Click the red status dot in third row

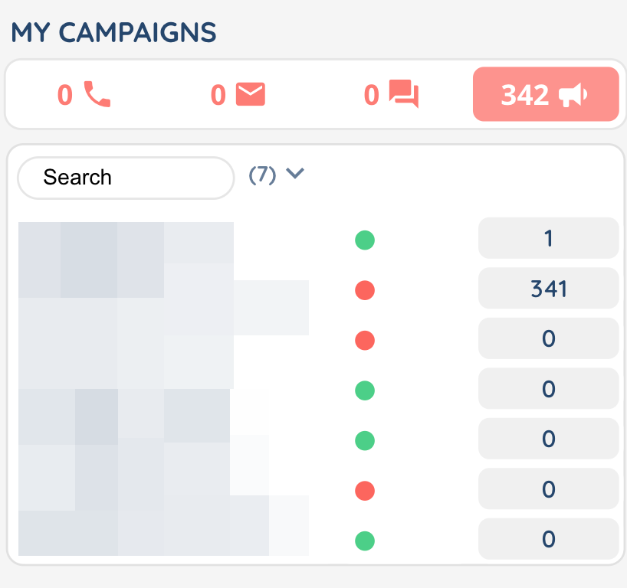(x=365, y=340)
